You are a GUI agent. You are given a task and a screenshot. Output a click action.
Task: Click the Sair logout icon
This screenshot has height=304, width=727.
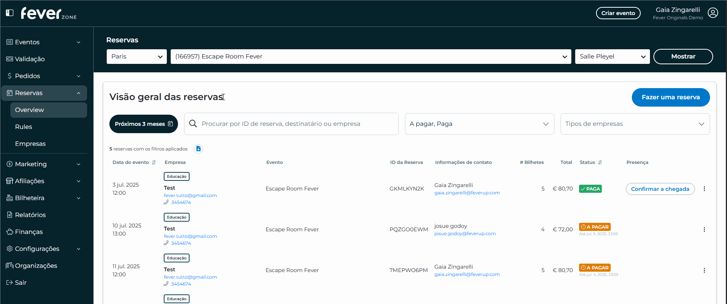(x=10, y=282)
